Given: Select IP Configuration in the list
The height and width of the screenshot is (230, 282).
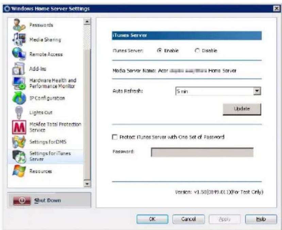Looking at the screenshot, I should (x=47, y=98).
